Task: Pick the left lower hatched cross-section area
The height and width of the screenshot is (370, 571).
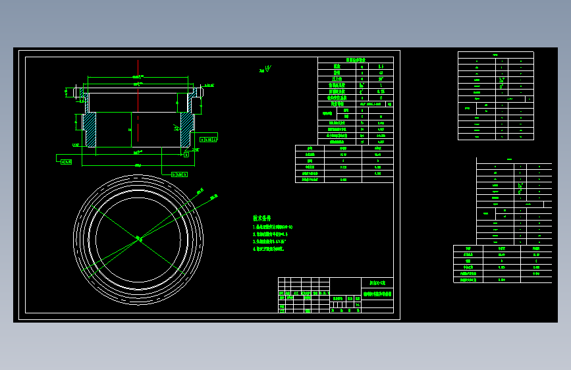Action: pyautogui.click(x=90, y=130)
